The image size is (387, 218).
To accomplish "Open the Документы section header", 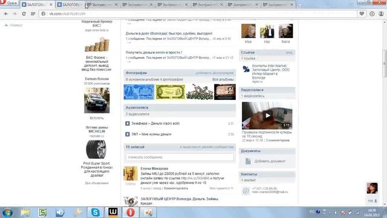I will pyautogui.click(x=250, y=151).
